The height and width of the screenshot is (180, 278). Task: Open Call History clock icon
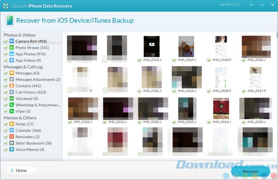click(x=11, y=92)
